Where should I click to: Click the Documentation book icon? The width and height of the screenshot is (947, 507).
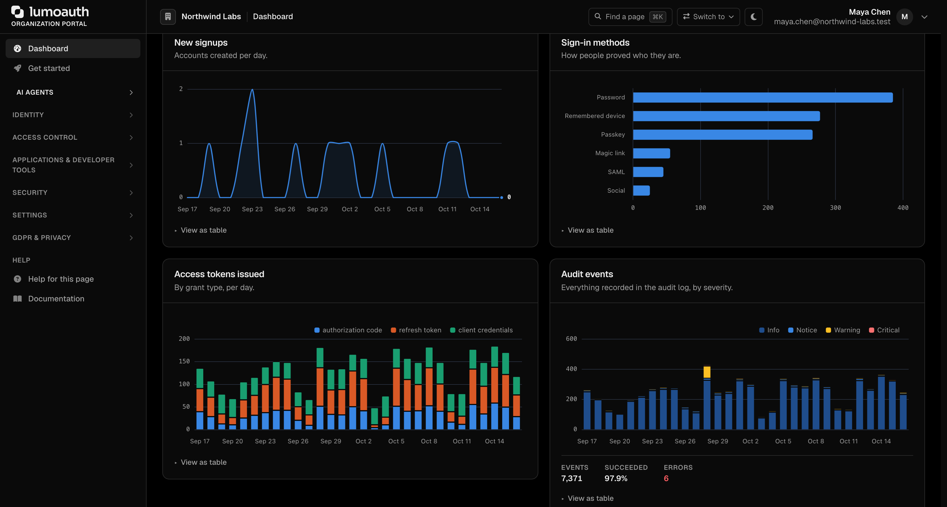tap(17, 299)
